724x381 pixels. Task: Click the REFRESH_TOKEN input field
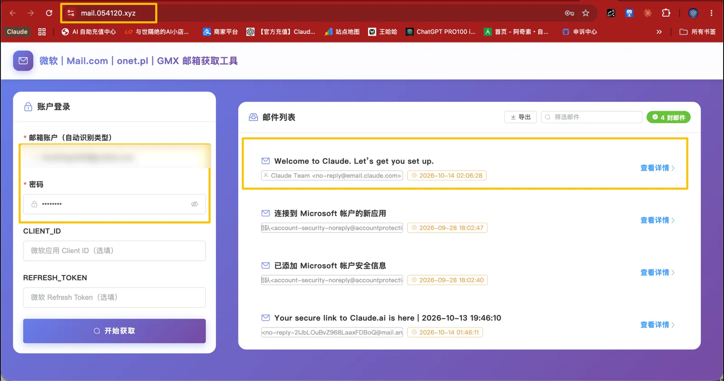click(x=114, y=297)
